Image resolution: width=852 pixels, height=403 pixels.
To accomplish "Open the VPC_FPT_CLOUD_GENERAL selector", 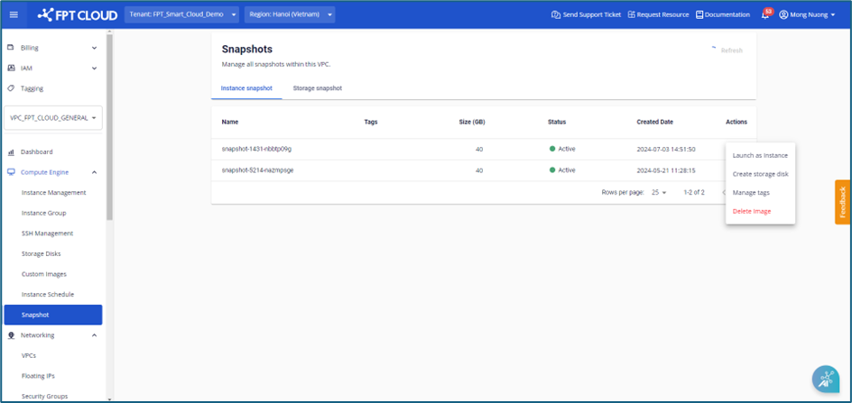I will point(53,118).
